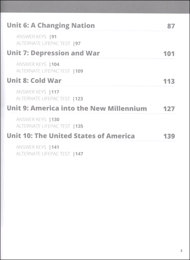Screen dimensions: 190x260
Task: Open Unit 7 Alternate LIFEPAC Test 109
Action: click(50, 71)
